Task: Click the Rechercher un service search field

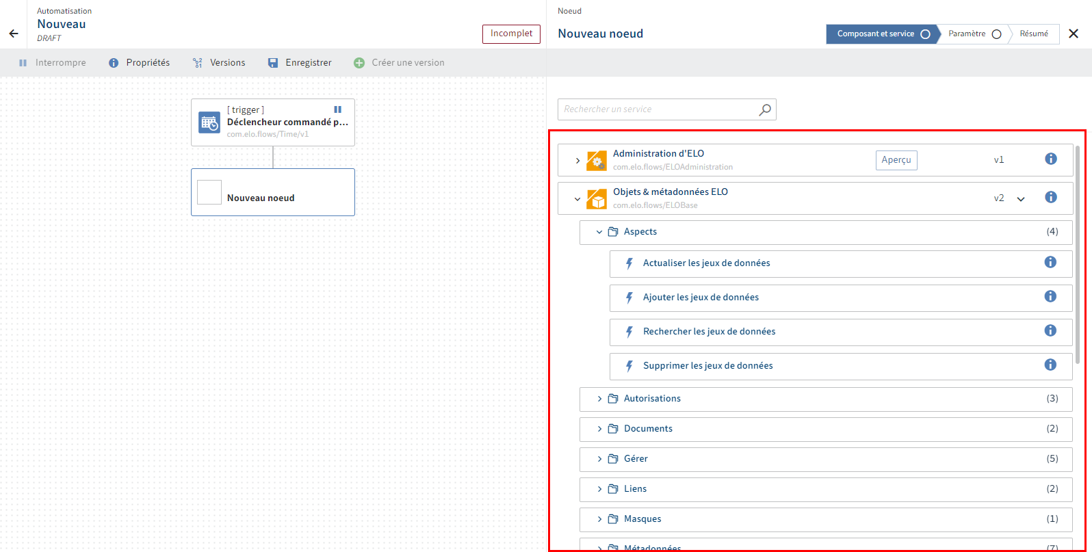Action: 667,109
